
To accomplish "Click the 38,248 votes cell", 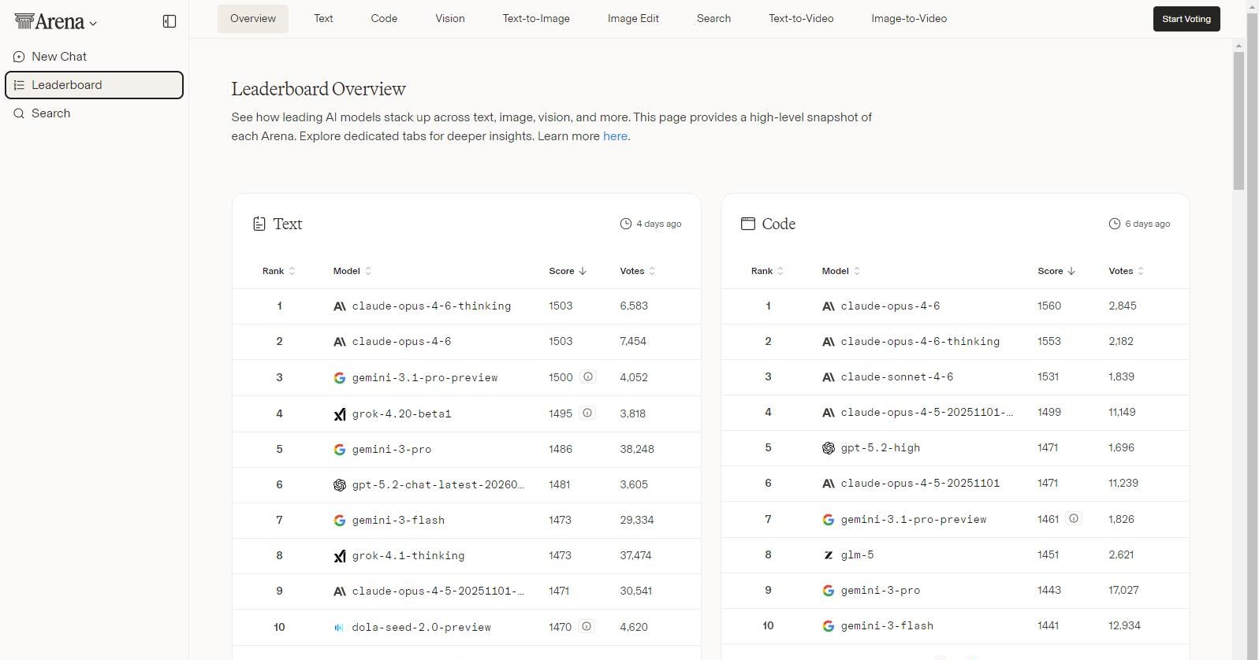I will [x=637, y=449].
